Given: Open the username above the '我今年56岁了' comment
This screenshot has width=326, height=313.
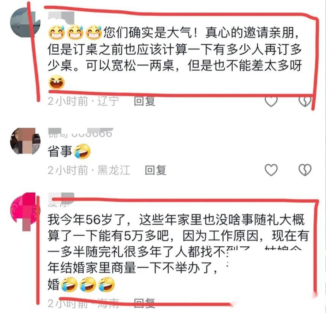Looking at the screenshot, I should tap(61, 200).
